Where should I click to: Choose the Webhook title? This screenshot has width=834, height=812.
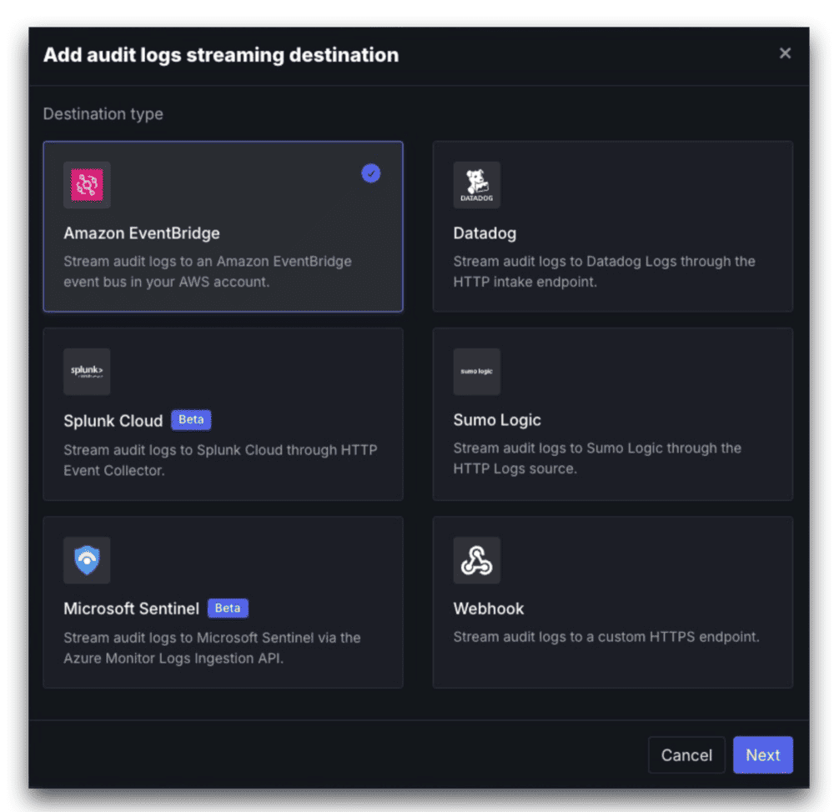[488, 609]
